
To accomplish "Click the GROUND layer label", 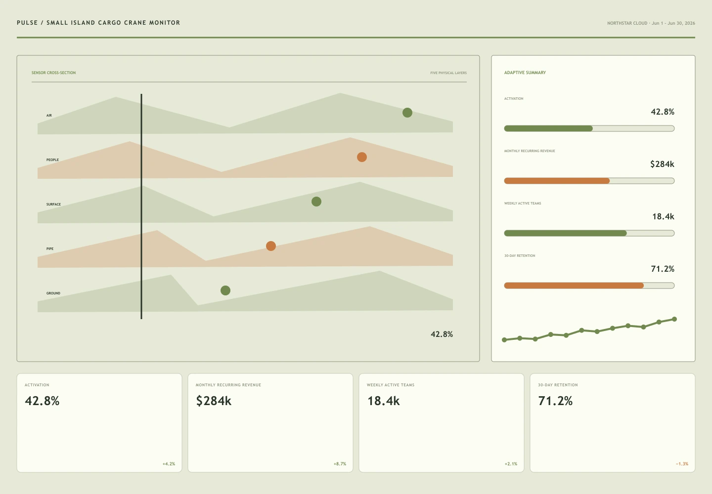I will pos(53,293).
